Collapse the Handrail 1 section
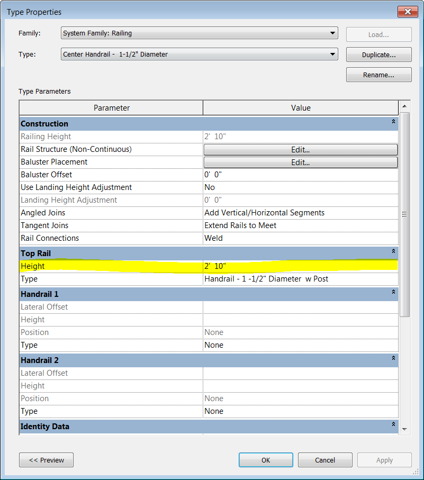Image resolution: width=424 pixels, height=480 pixels. tap(393, 292)
